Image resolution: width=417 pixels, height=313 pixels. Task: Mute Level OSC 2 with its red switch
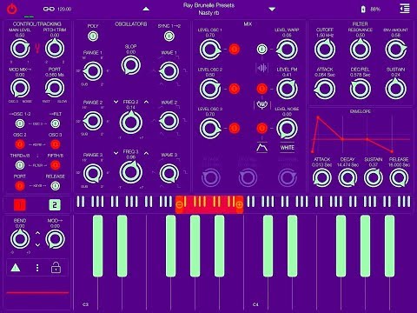click(235, 89)
